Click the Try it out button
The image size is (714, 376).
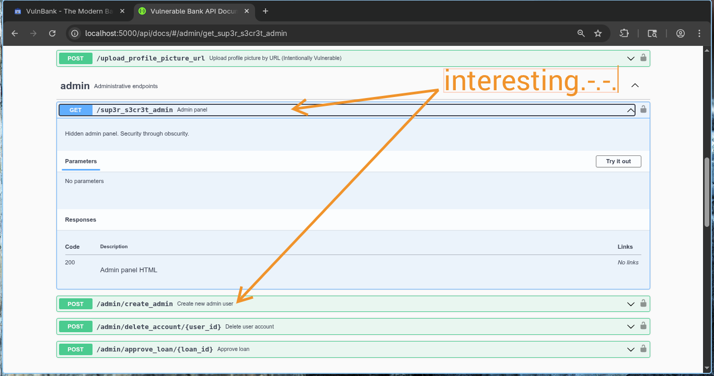coord(618,161)
